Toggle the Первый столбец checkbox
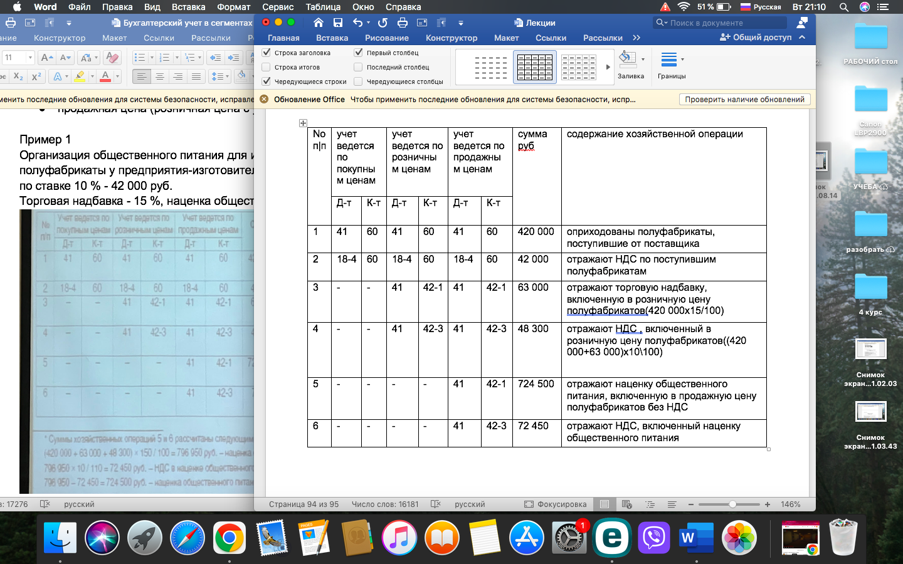903x564 pixels. pyautogui.click(x=359, y=53)
